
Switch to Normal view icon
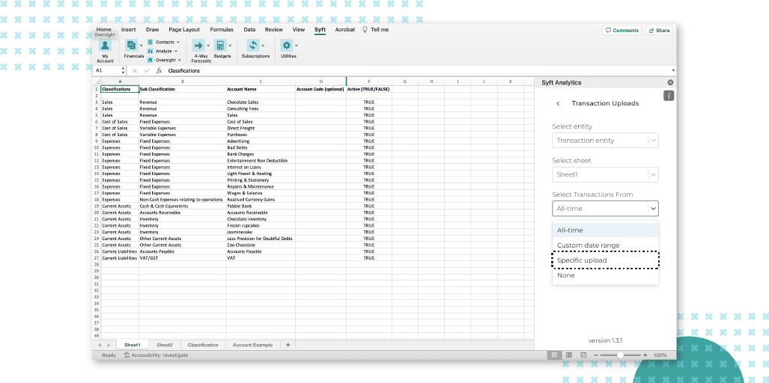555,355
